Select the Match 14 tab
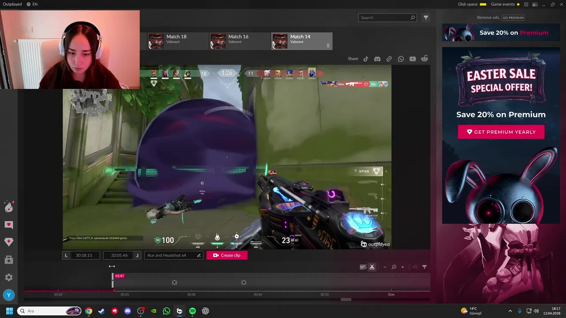 302,41
